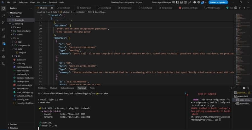Screen dimensions: 252x130
Task: Click the nextSteps breadcrumb segment
Action: click(99, 12)
